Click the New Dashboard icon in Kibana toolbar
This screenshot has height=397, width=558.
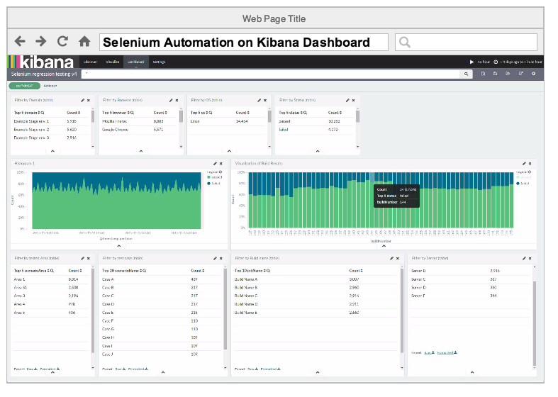click(483, 74)
